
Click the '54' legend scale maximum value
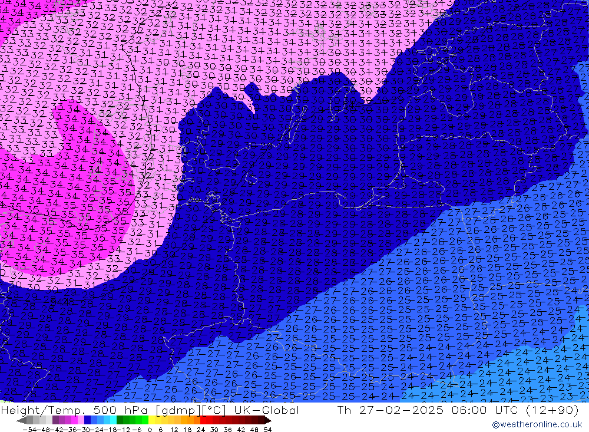[x=267, y=430]
